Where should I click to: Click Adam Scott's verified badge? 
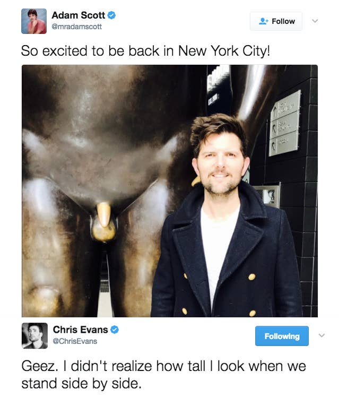click(x=111, y=15)
